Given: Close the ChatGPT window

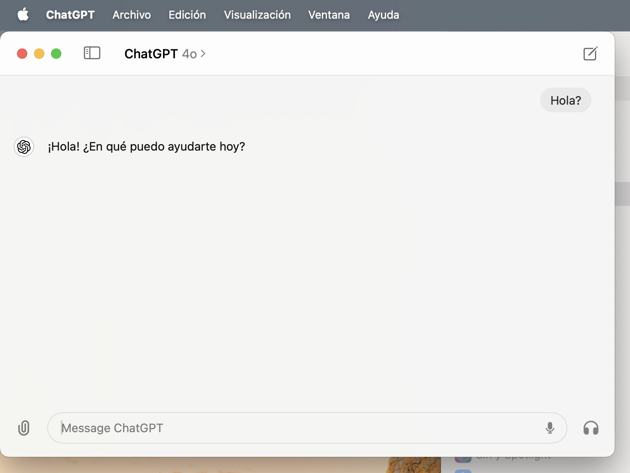Looking at the screenshot, I should 22,54.
